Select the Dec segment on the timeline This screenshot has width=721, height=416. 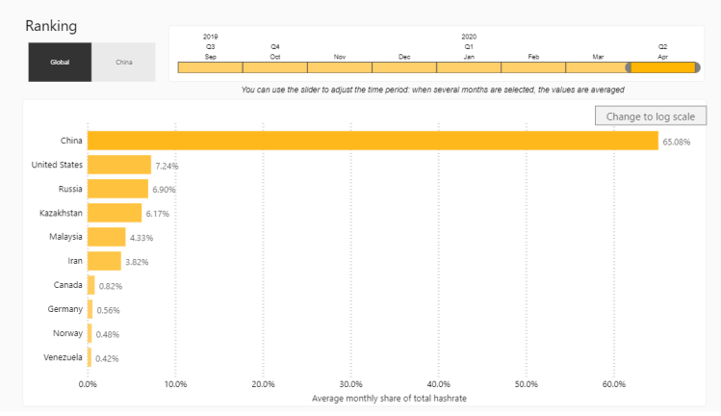(x=403, y=67)
